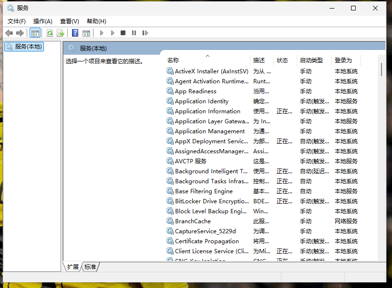This screenshot has height=288, width=392.
Task: Click the Start Service play icon
Action: (x=102, y=33)
